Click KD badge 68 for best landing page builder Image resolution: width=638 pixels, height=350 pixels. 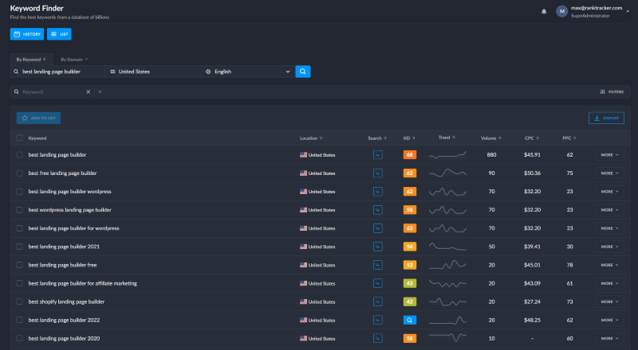click(x=409, y=154)
